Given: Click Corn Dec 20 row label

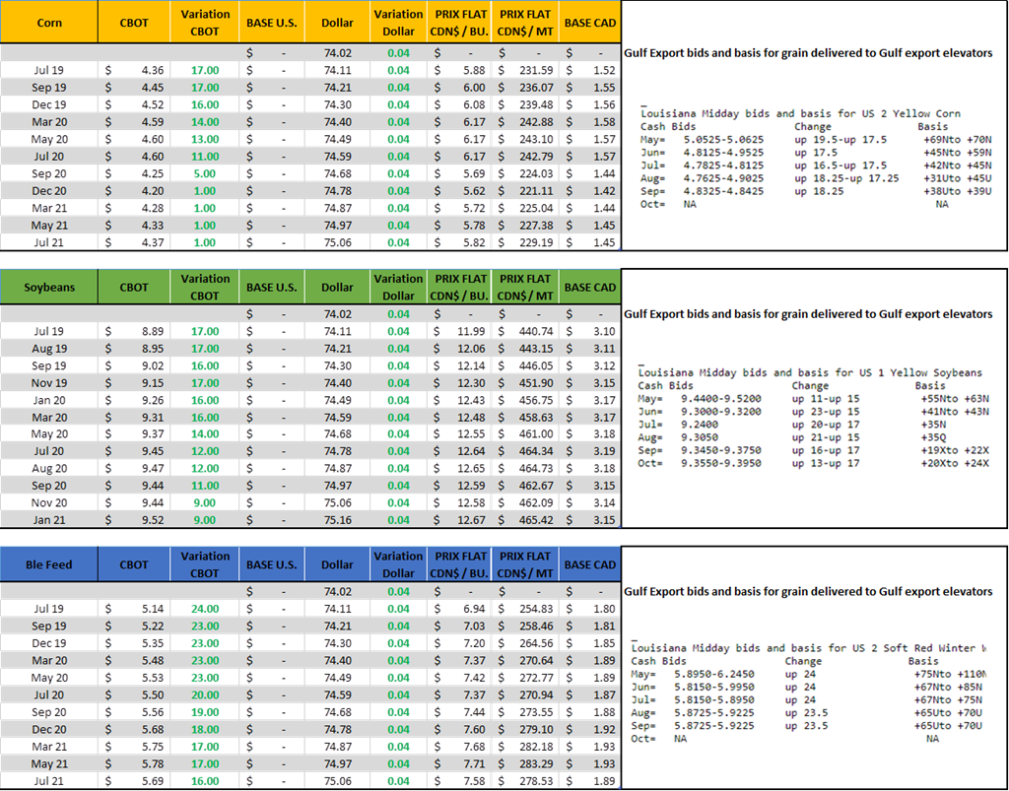Looking at the screenshot, I should 49,191.
